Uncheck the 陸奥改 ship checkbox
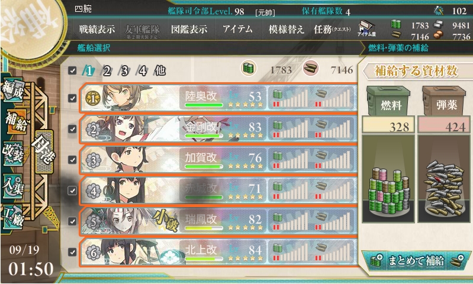 coord(72,98)
